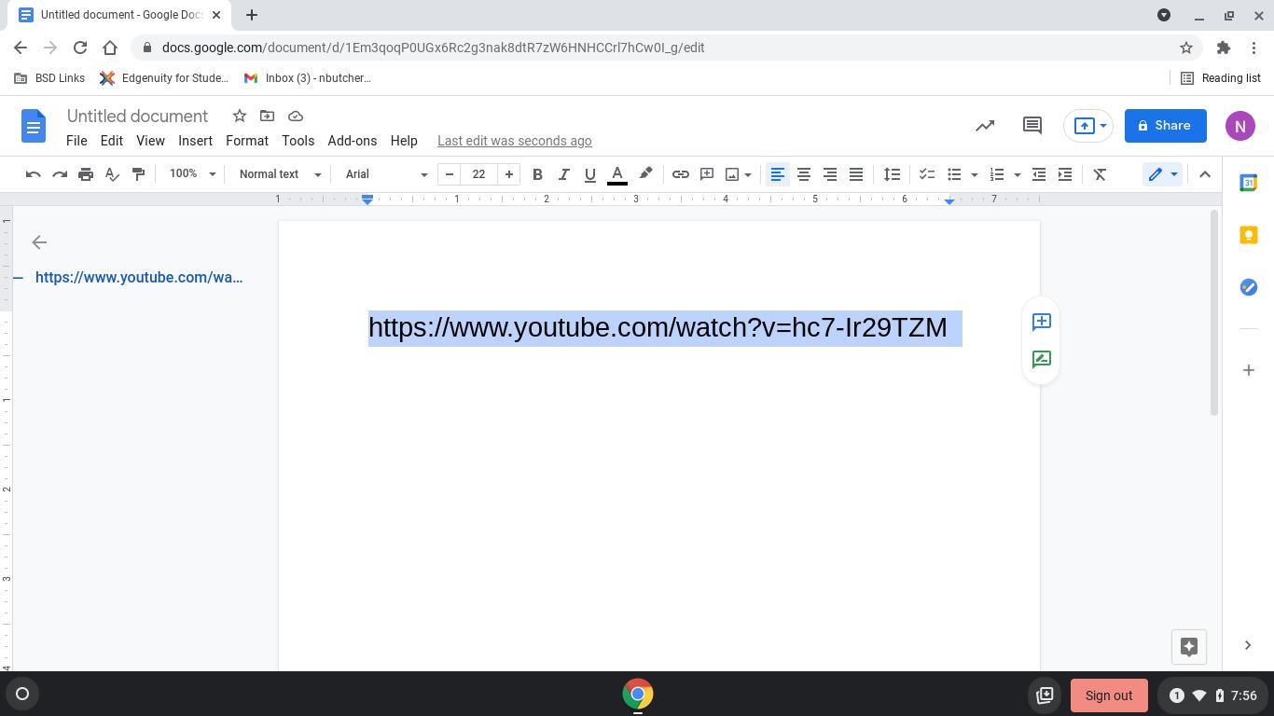Click the Sign out button
Image resolution: width=1274 pixels, height=716 pixels.
pos(1109,695)
